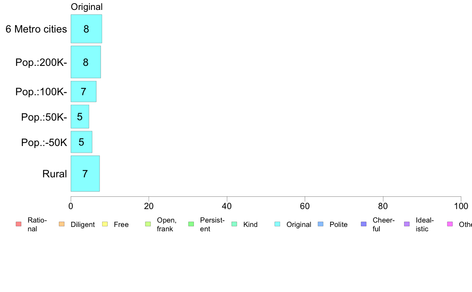Screen dimensions: 472x292
Task: Click the yellow Free legend swatch
Action: 105,224
